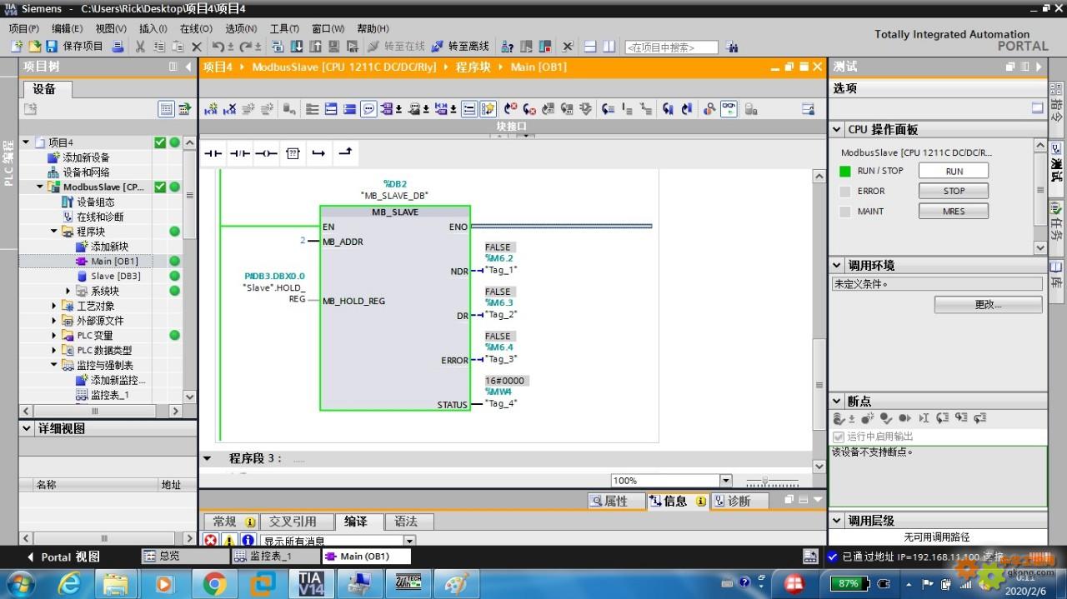This screenshot has width=1067, height=599.
Task: Insert empty box instruction
Action: coord(293,153)
